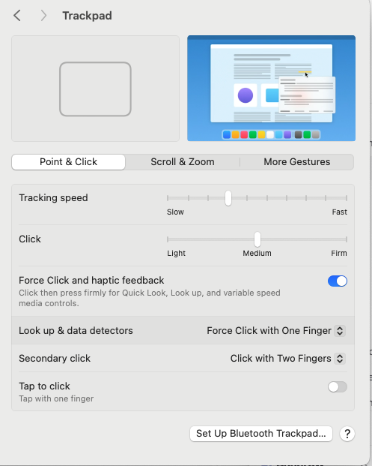
Task: Set Click pressure to Firm
Action: [347, 239]
